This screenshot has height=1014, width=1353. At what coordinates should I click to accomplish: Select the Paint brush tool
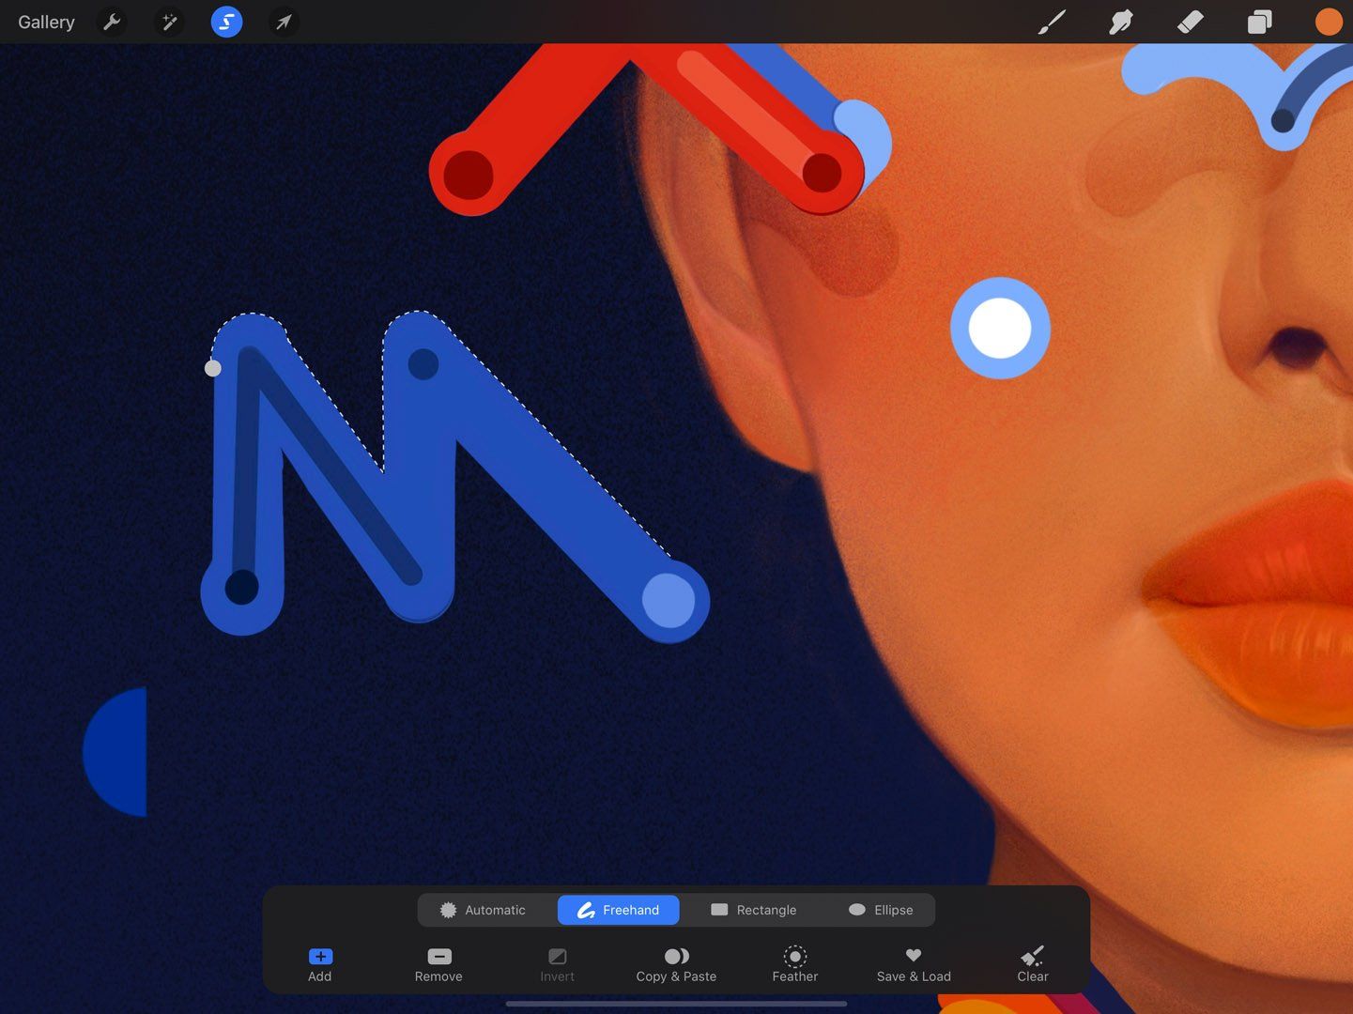click(1051, 21)
